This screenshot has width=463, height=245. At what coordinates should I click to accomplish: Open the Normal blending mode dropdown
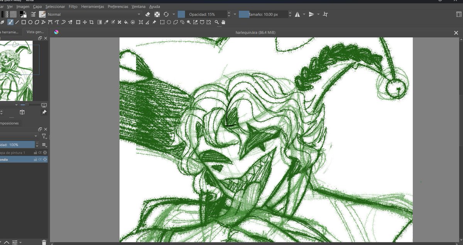point(94,14)
